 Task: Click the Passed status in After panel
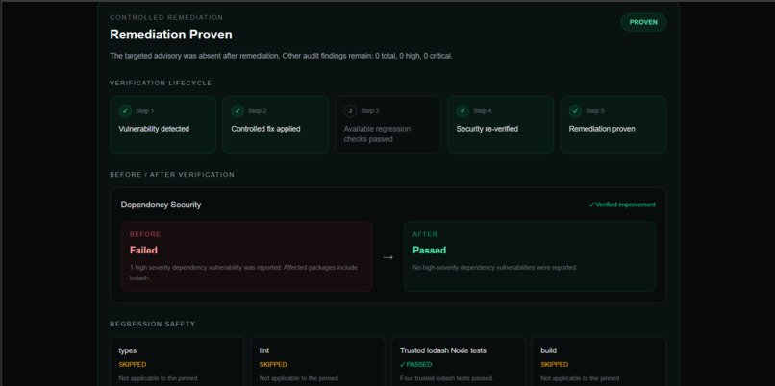(x=429, y=251)
